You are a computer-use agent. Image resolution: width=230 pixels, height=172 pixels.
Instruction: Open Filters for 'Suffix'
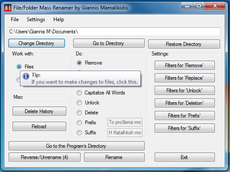pyautogui.click(x=185, y=128)
